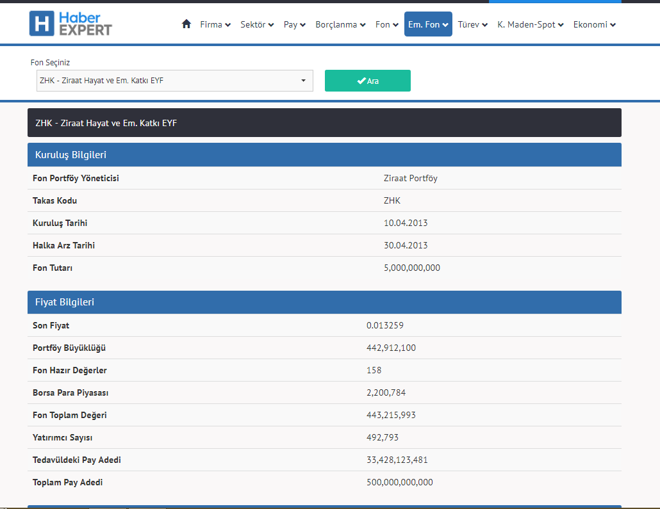This screenshot has width=660, height=509.
Task: Select the value 492,793
Action: [382, 437]
